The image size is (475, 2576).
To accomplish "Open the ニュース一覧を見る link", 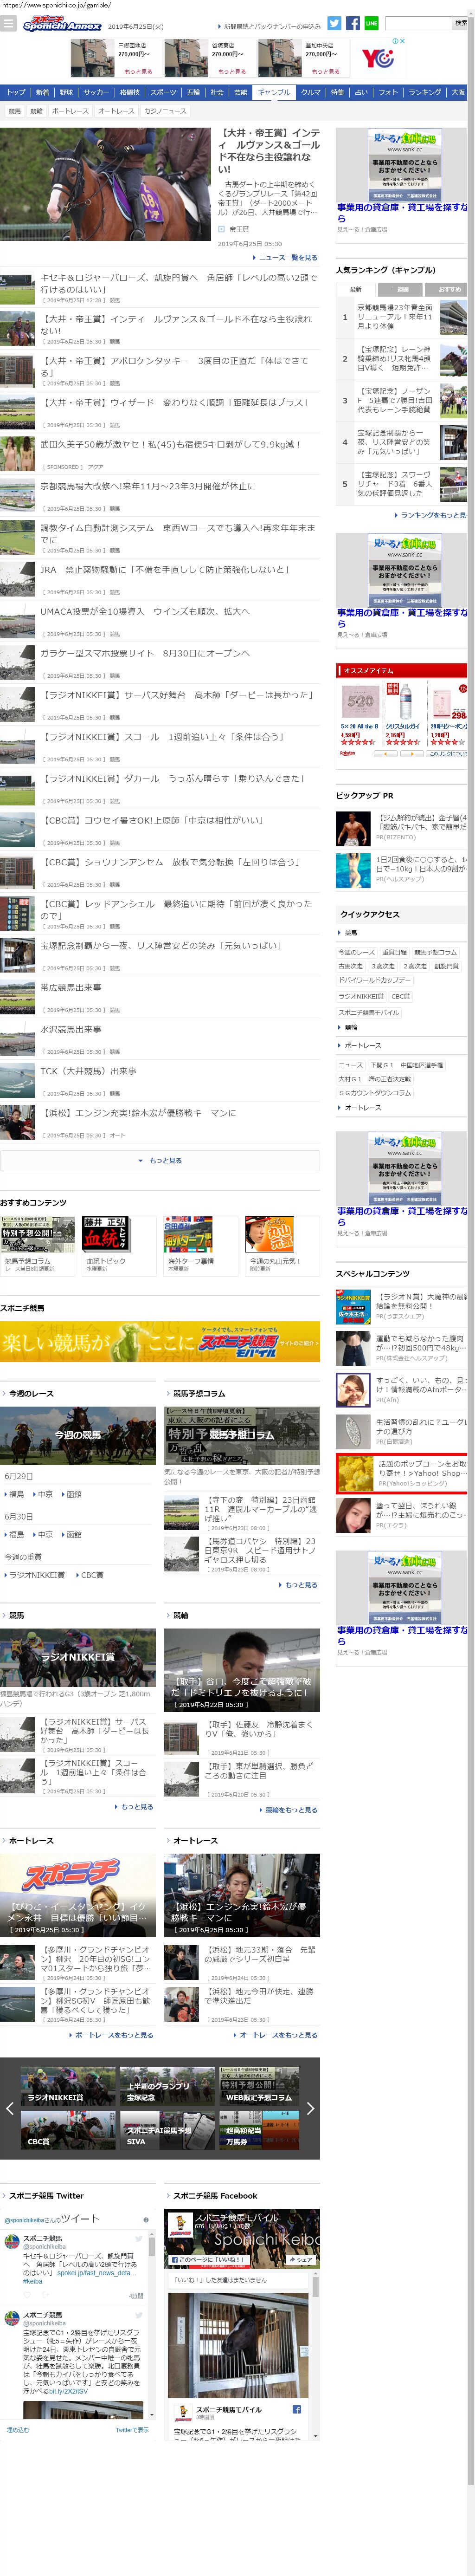I will pos(286,257).
